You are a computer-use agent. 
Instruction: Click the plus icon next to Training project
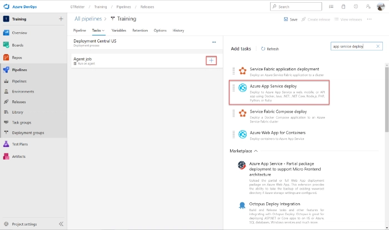click(x=61, y=19)
